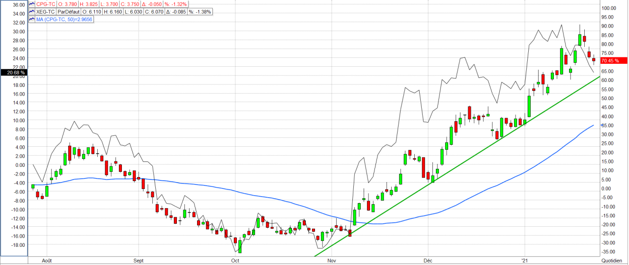The image size is (629, 265).
Task: Click the chart icon beside XEG-TC legend
Action: 32,11
